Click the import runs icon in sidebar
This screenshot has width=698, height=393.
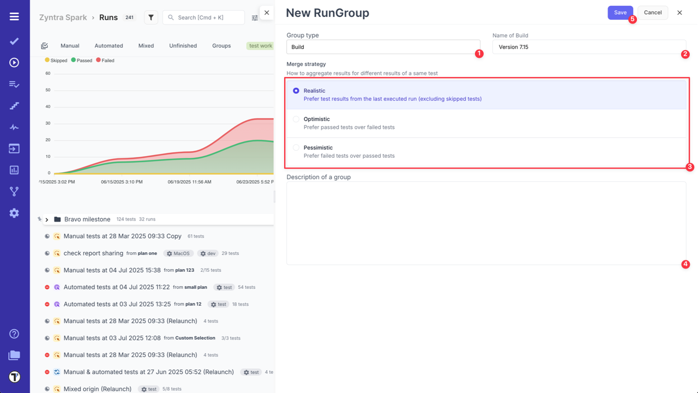(14, 148)
